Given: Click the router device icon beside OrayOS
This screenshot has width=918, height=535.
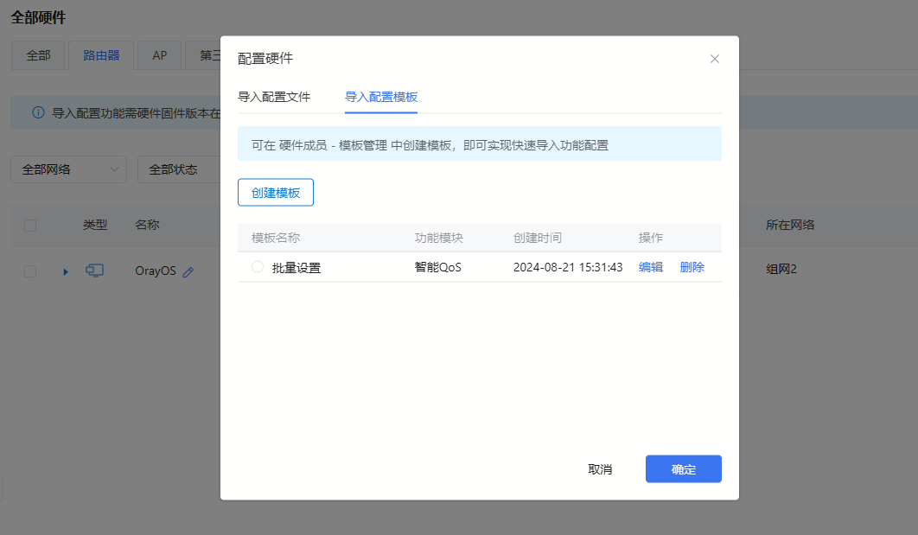Looking at the screenshot, I should tap(95, 270).
